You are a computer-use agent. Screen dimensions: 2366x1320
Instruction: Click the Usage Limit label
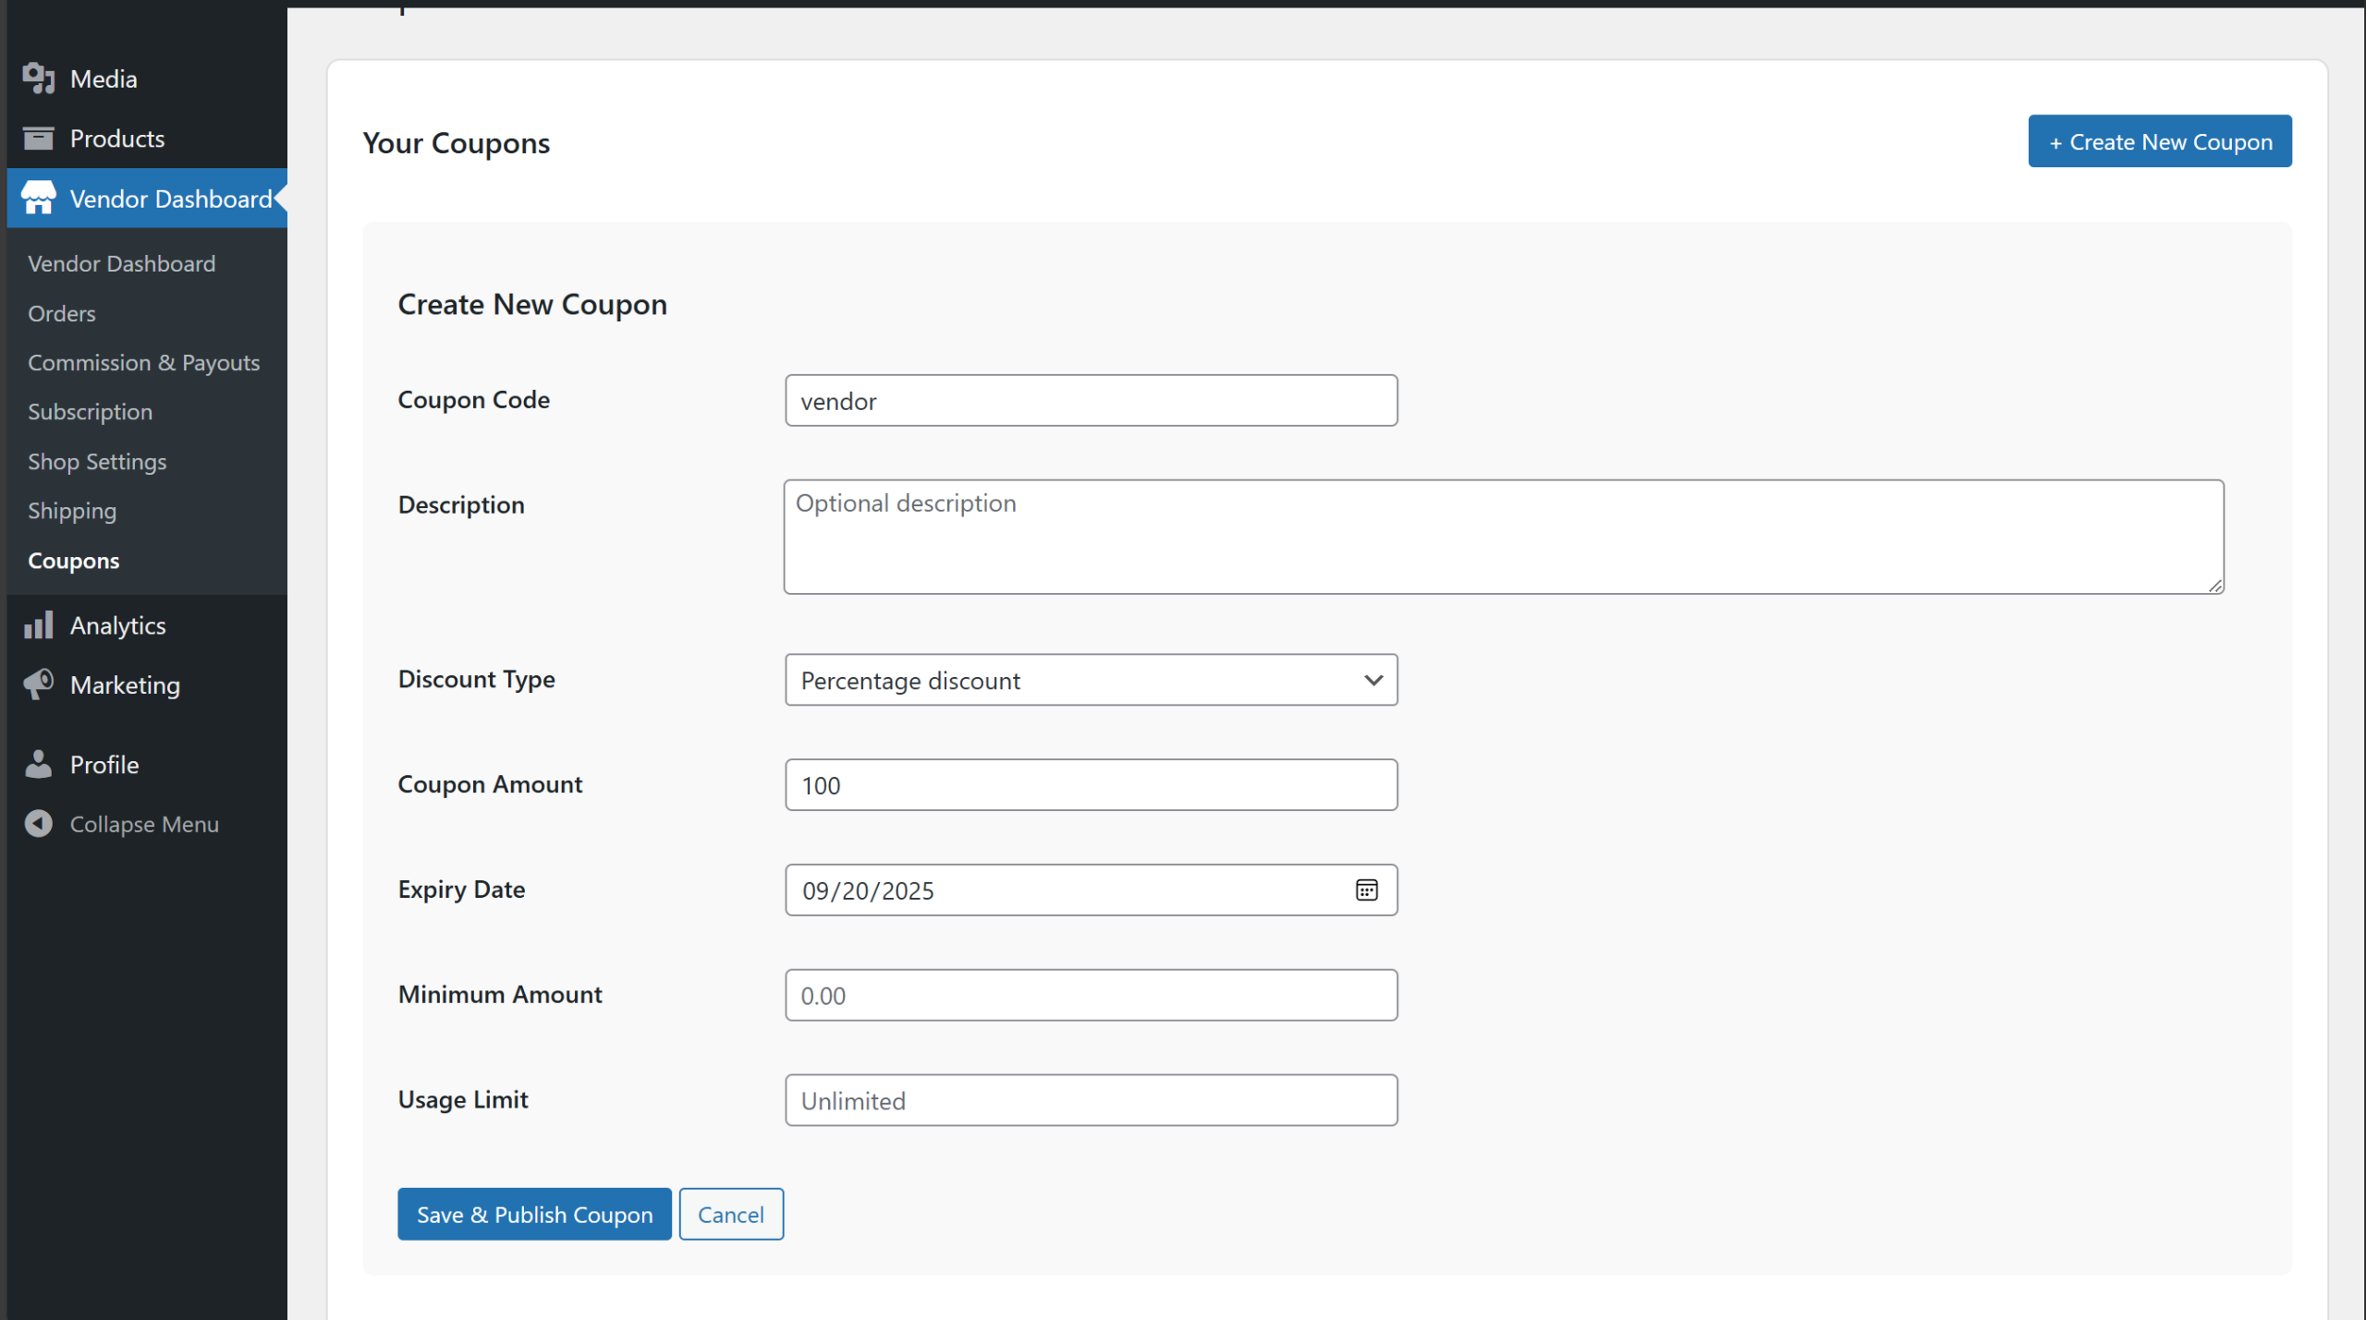point(463,1099)
